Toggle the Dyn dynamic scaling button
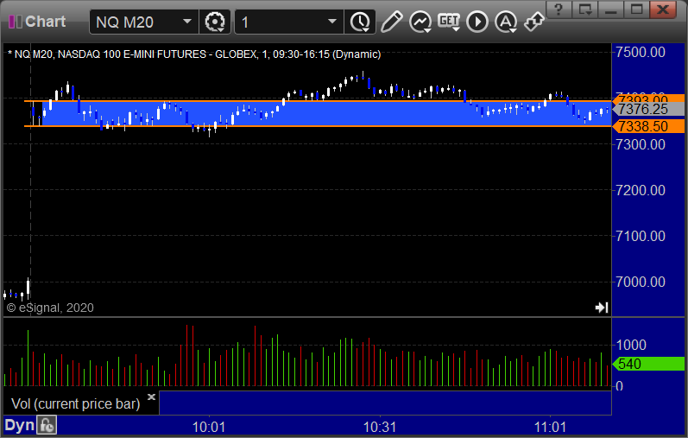The height and width of the screenshot is (438, 688). [19, 425]
